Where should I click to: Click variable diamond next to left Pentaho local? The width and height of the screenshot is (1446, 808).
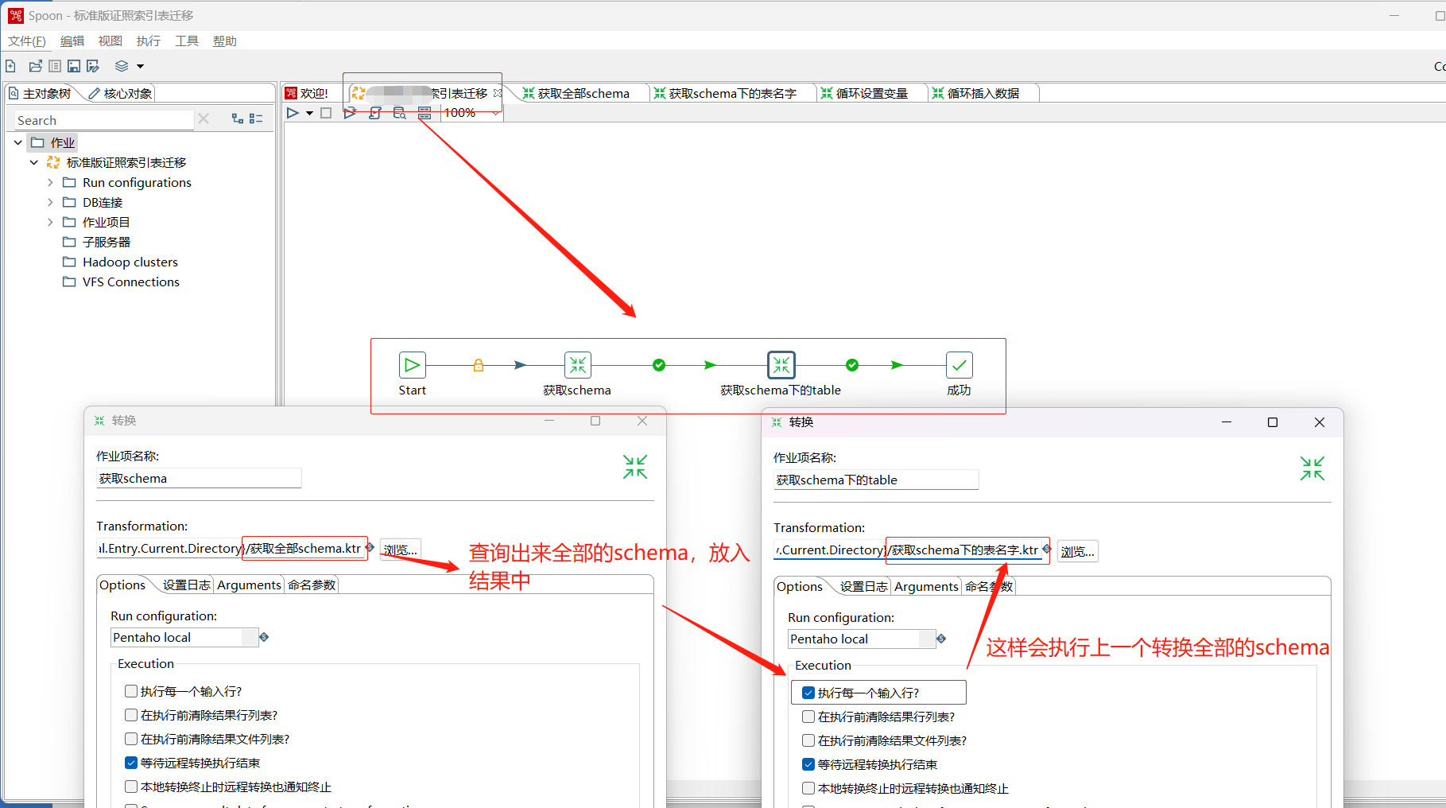tap(264, 637)
